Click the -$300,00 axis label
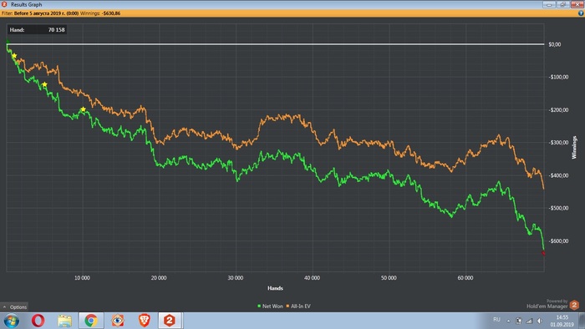This screenshot has width=585, height=329. coord(558,143)
